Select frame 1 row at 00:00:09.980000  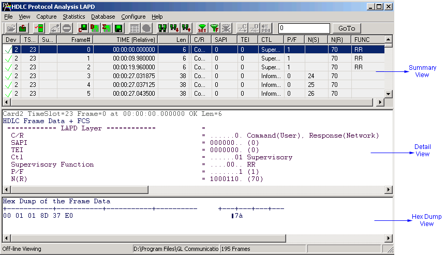point(194,58)
